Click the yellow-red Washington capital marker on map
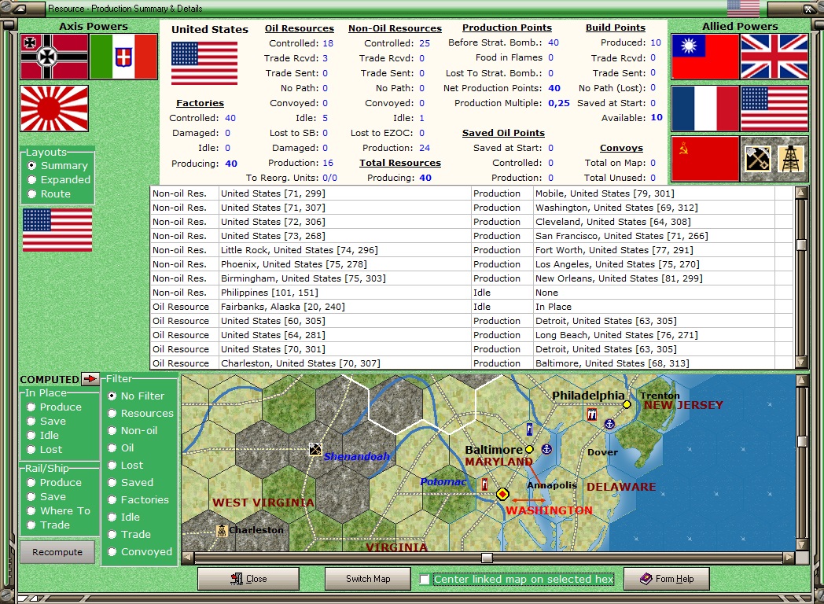The width and height of the screenshot is (824, 604). pos(502,494)
